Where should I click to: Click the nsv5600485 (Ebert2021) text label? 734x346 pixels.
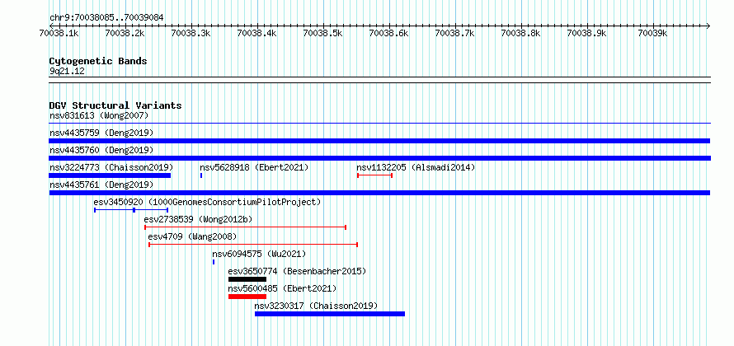[282, 288]
